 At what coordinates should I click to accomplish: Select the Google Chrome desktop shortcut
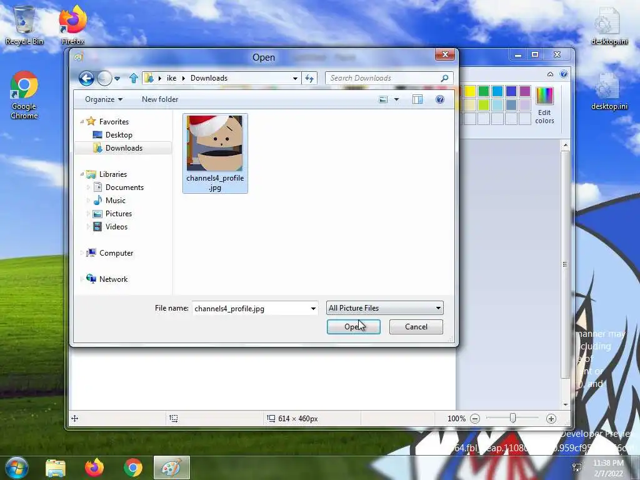point(24,95)
